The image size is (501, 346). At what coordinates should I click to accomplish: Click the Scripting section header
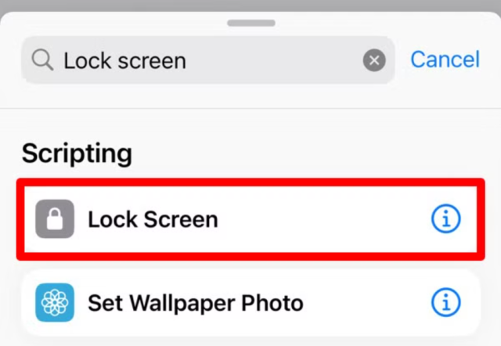(x=77, y=153)
